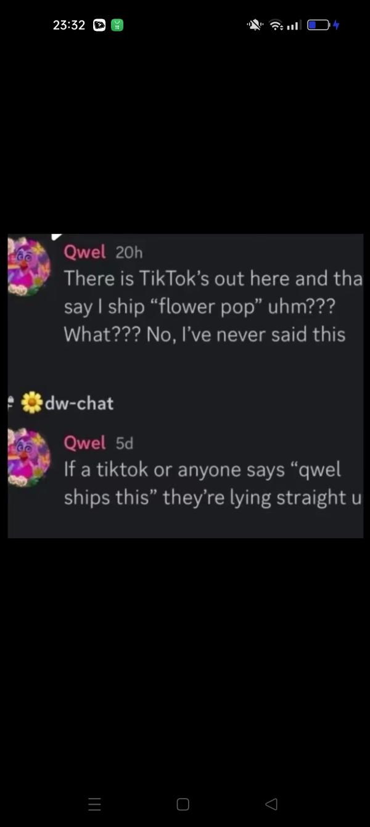Tap the green app notification icon

pyautogui.click(x=117, y=25)
